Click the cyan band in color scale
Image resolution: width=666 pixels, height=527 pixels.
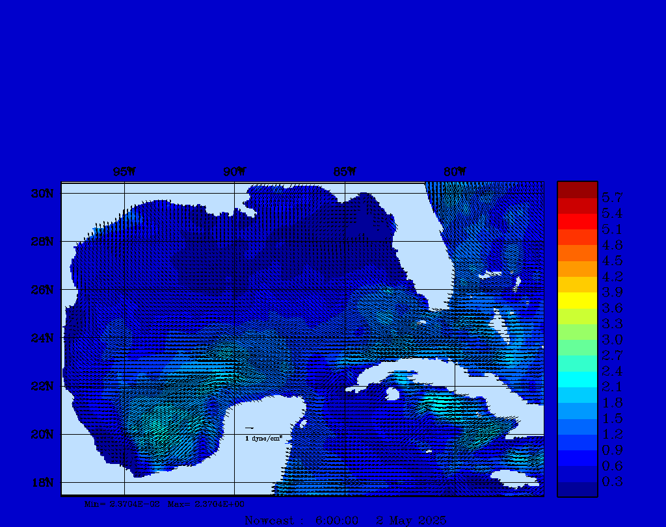[577, 379]
